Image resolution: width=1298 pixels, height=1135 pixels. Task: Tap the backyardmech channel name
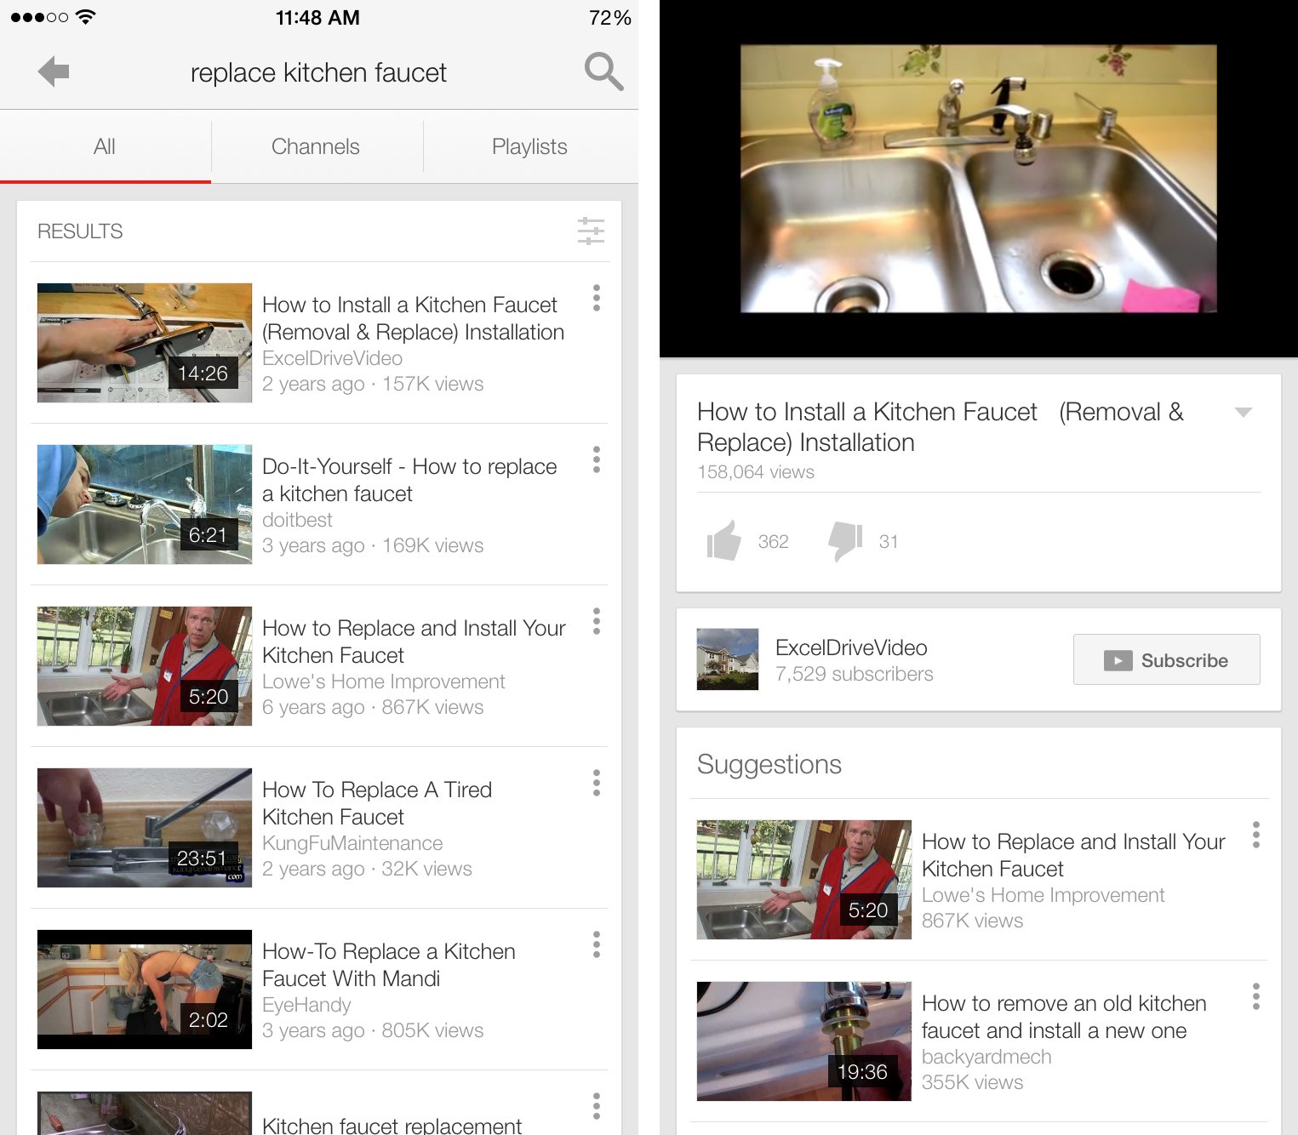coord(986,1057)
